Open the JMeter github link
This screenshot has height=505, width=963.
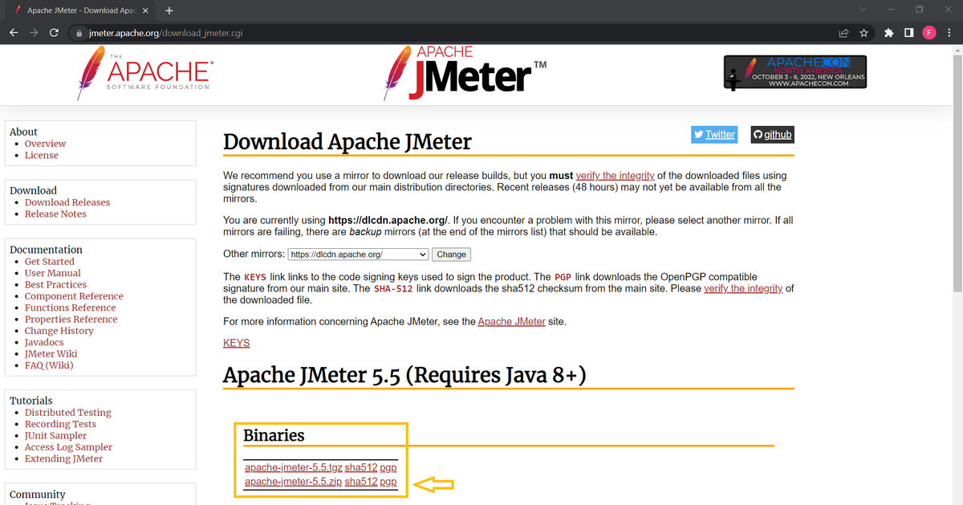point(772,134)
